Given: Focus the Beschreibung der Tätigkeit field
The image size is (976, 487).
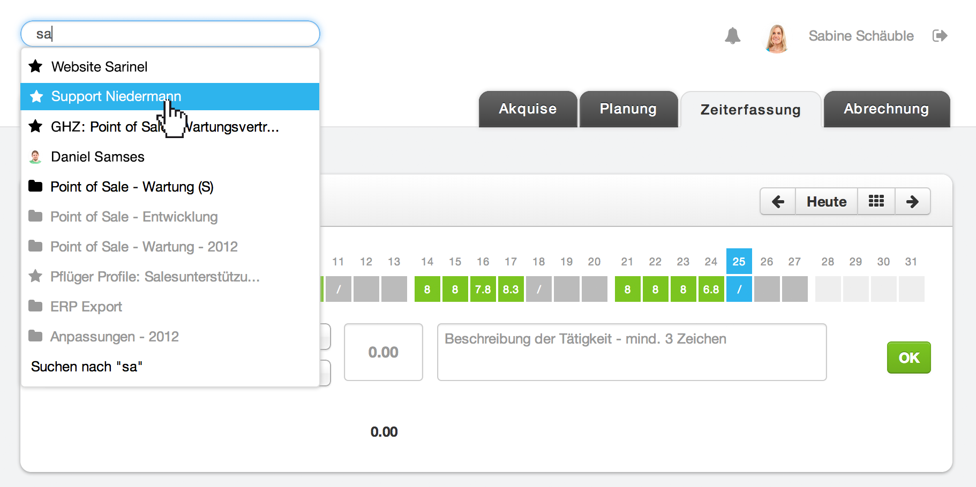Looking at the screenshot, I should [x=632, y=352].
